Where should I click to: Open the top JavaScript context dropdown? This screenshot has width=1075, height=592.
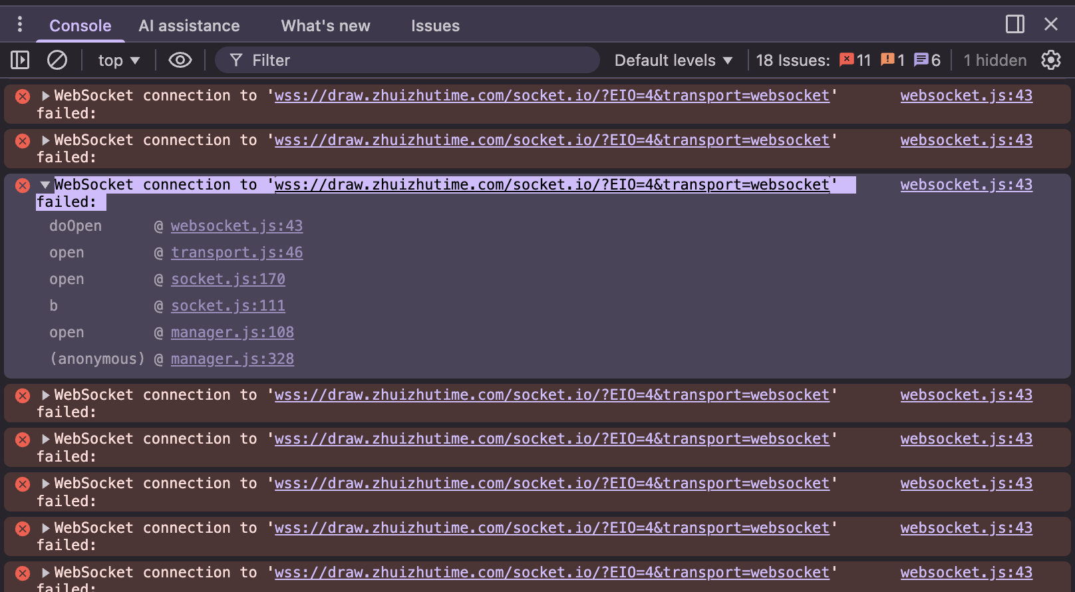119,61
